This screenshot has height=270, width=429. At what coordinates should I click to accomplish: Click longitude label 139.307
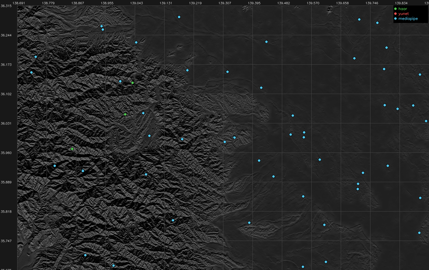pyautogui.click(x=225, y=3)
